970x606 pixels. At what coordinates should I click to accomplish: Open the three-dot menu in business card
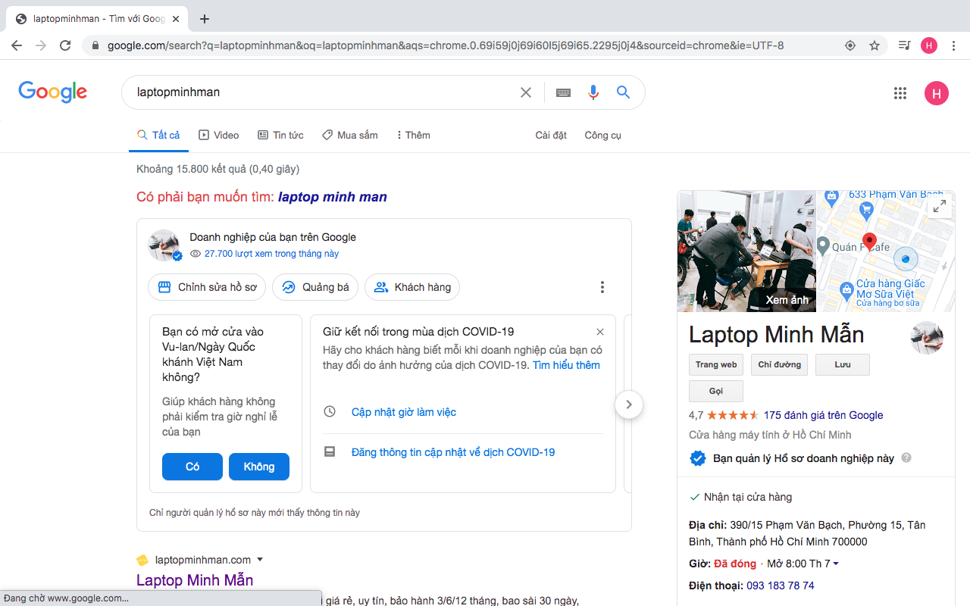click(602, 287)
